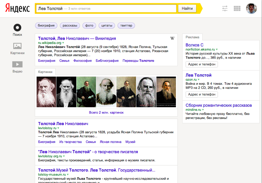Open search settings sliders icon
The image size is (262, 183).
coord(225,8)
